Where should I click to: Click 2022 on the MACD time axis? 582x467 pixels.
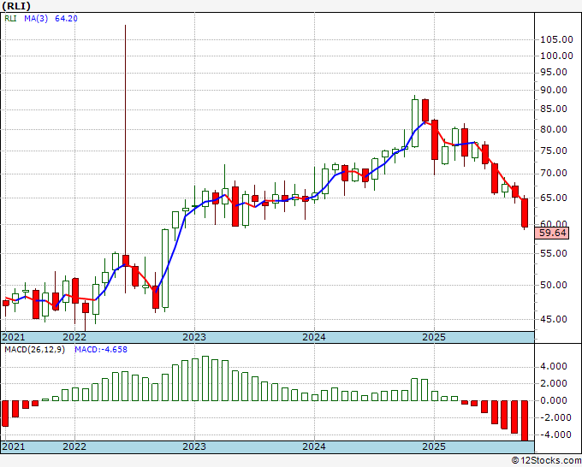pyautogui.click(x=74, y=446)
